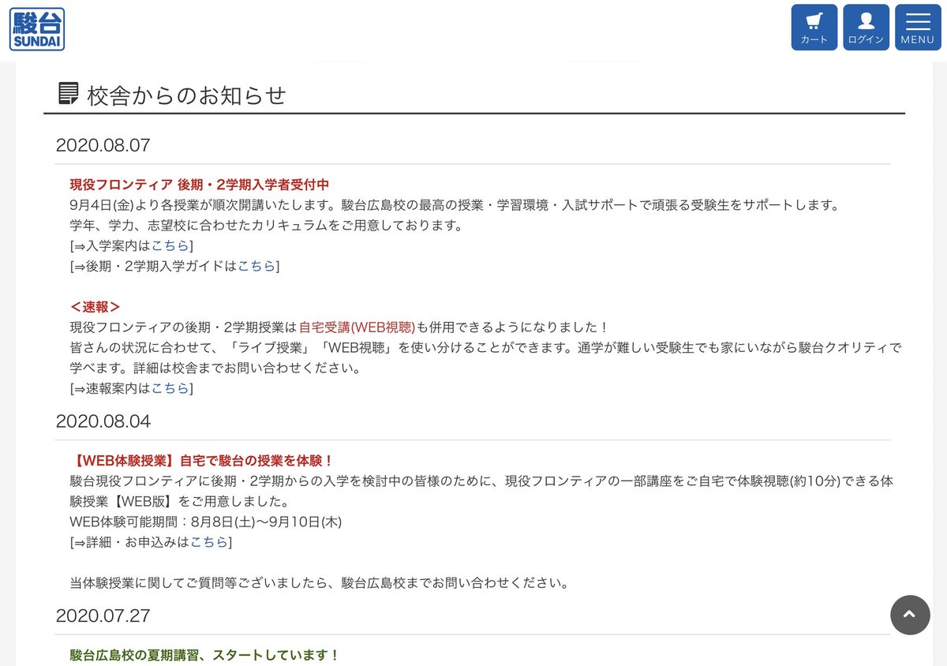Click the sentence starting 当体験授業に関して
This screenshot has width=947, height=666.
point(319,584)
